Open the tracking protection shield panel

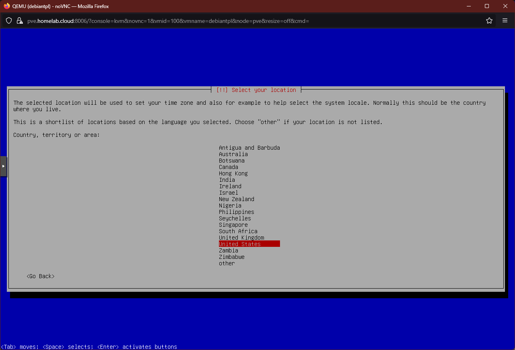coord(8,20)
